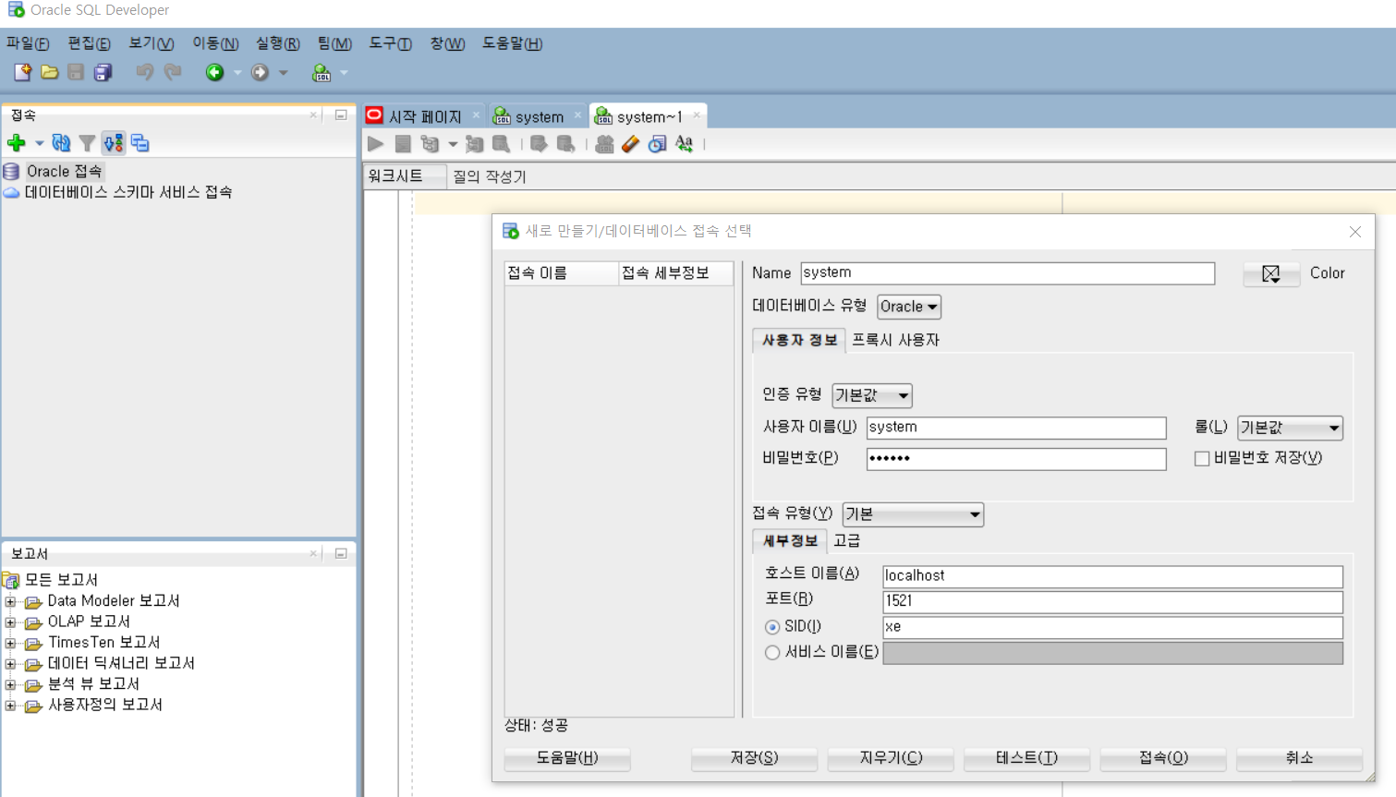1396x797 pixels.
Task: Refresh connections in 접속 panel
Action: [61, 143]
